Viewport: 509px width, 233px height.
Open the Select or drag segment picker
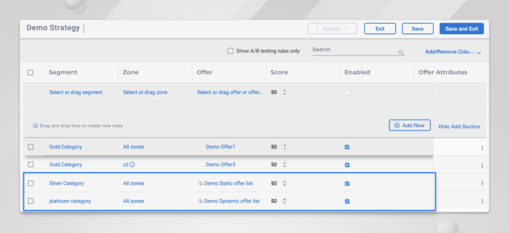point(76,92)
